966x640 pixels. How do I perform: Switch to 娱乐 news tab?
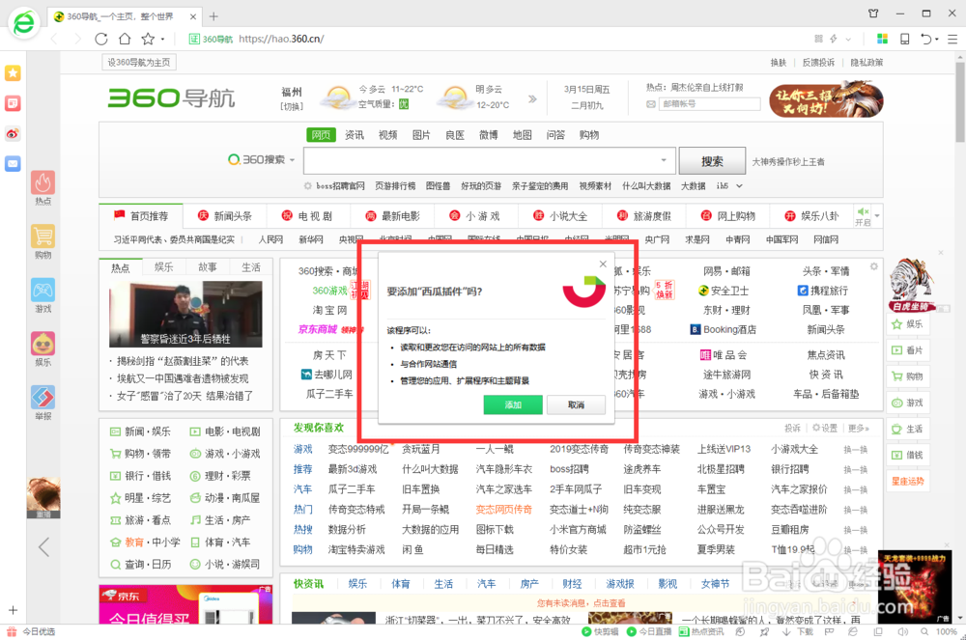point(164,267)
